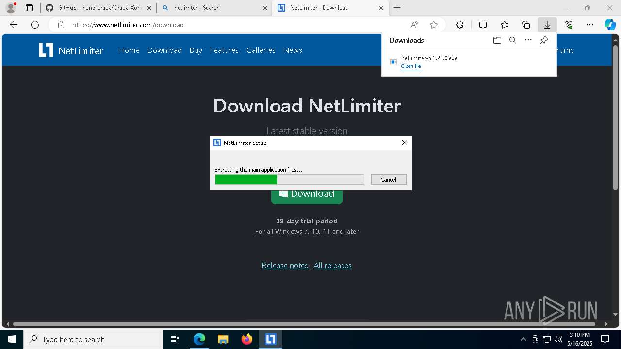Open the Favorites list icon

[x=505, y=25]
